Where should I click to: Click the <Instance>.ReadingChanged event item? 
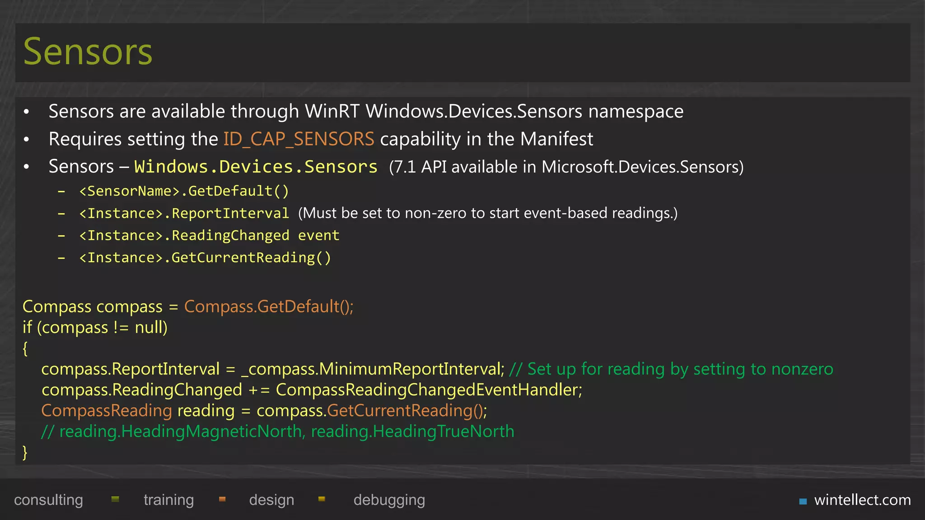tap(209, 235)
